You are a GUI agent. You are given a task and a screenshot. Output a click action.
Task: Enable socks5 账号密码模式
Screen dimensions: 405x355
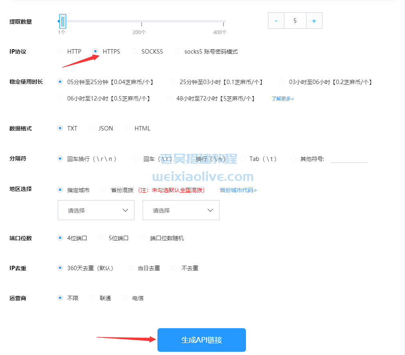point(177,51)
